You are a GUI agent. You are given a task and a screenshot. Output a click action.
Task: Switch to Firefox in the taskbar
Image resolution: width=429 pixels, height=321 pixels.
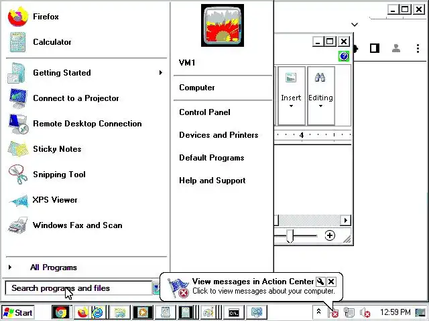coord(82,312)
